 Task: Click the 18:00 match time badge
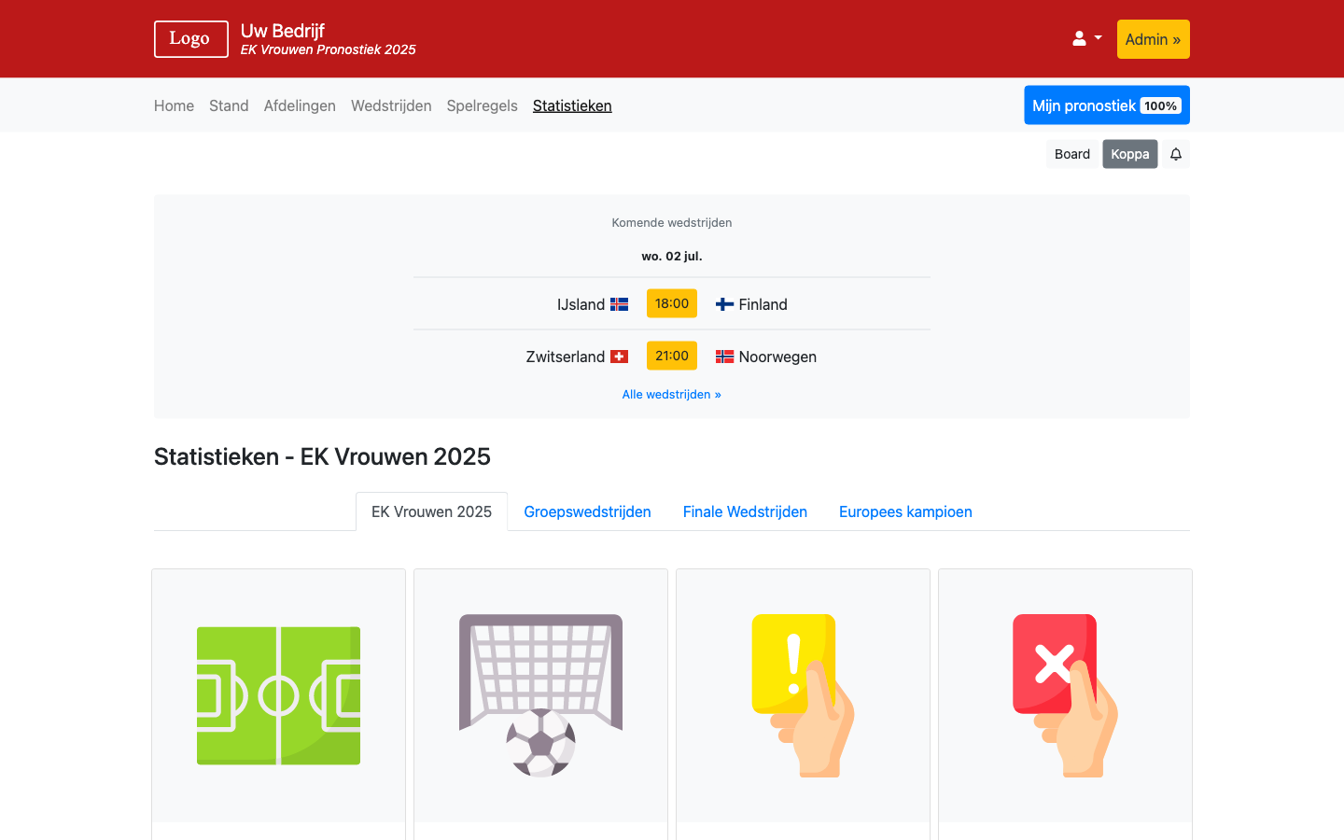click(671, 303)
